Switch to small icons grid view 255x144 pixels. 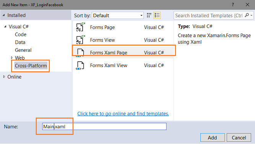[x=149, y=15]
